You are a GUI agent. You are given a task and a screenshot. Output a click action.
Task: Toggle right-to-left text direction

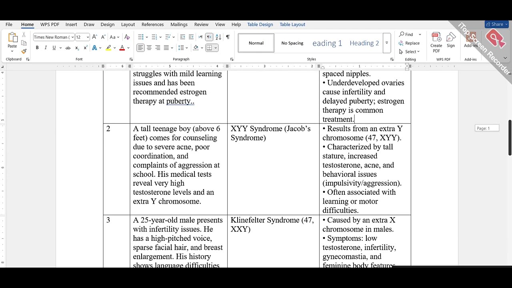tap(209, 37)
